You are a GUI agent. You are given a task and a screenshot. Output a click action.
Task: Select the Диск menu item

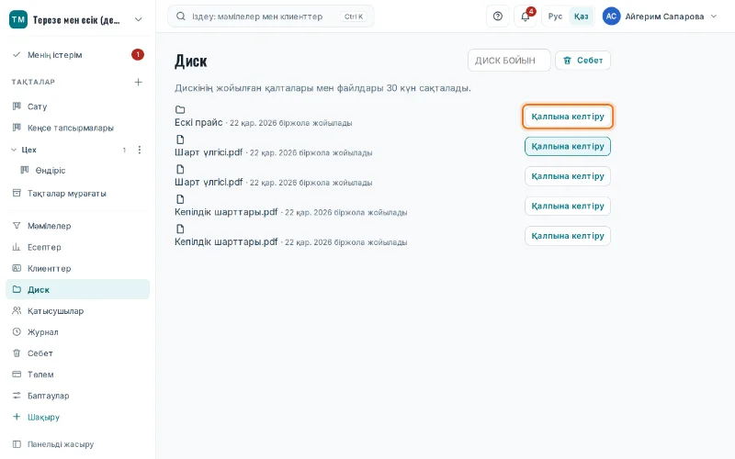pos(78,289)
